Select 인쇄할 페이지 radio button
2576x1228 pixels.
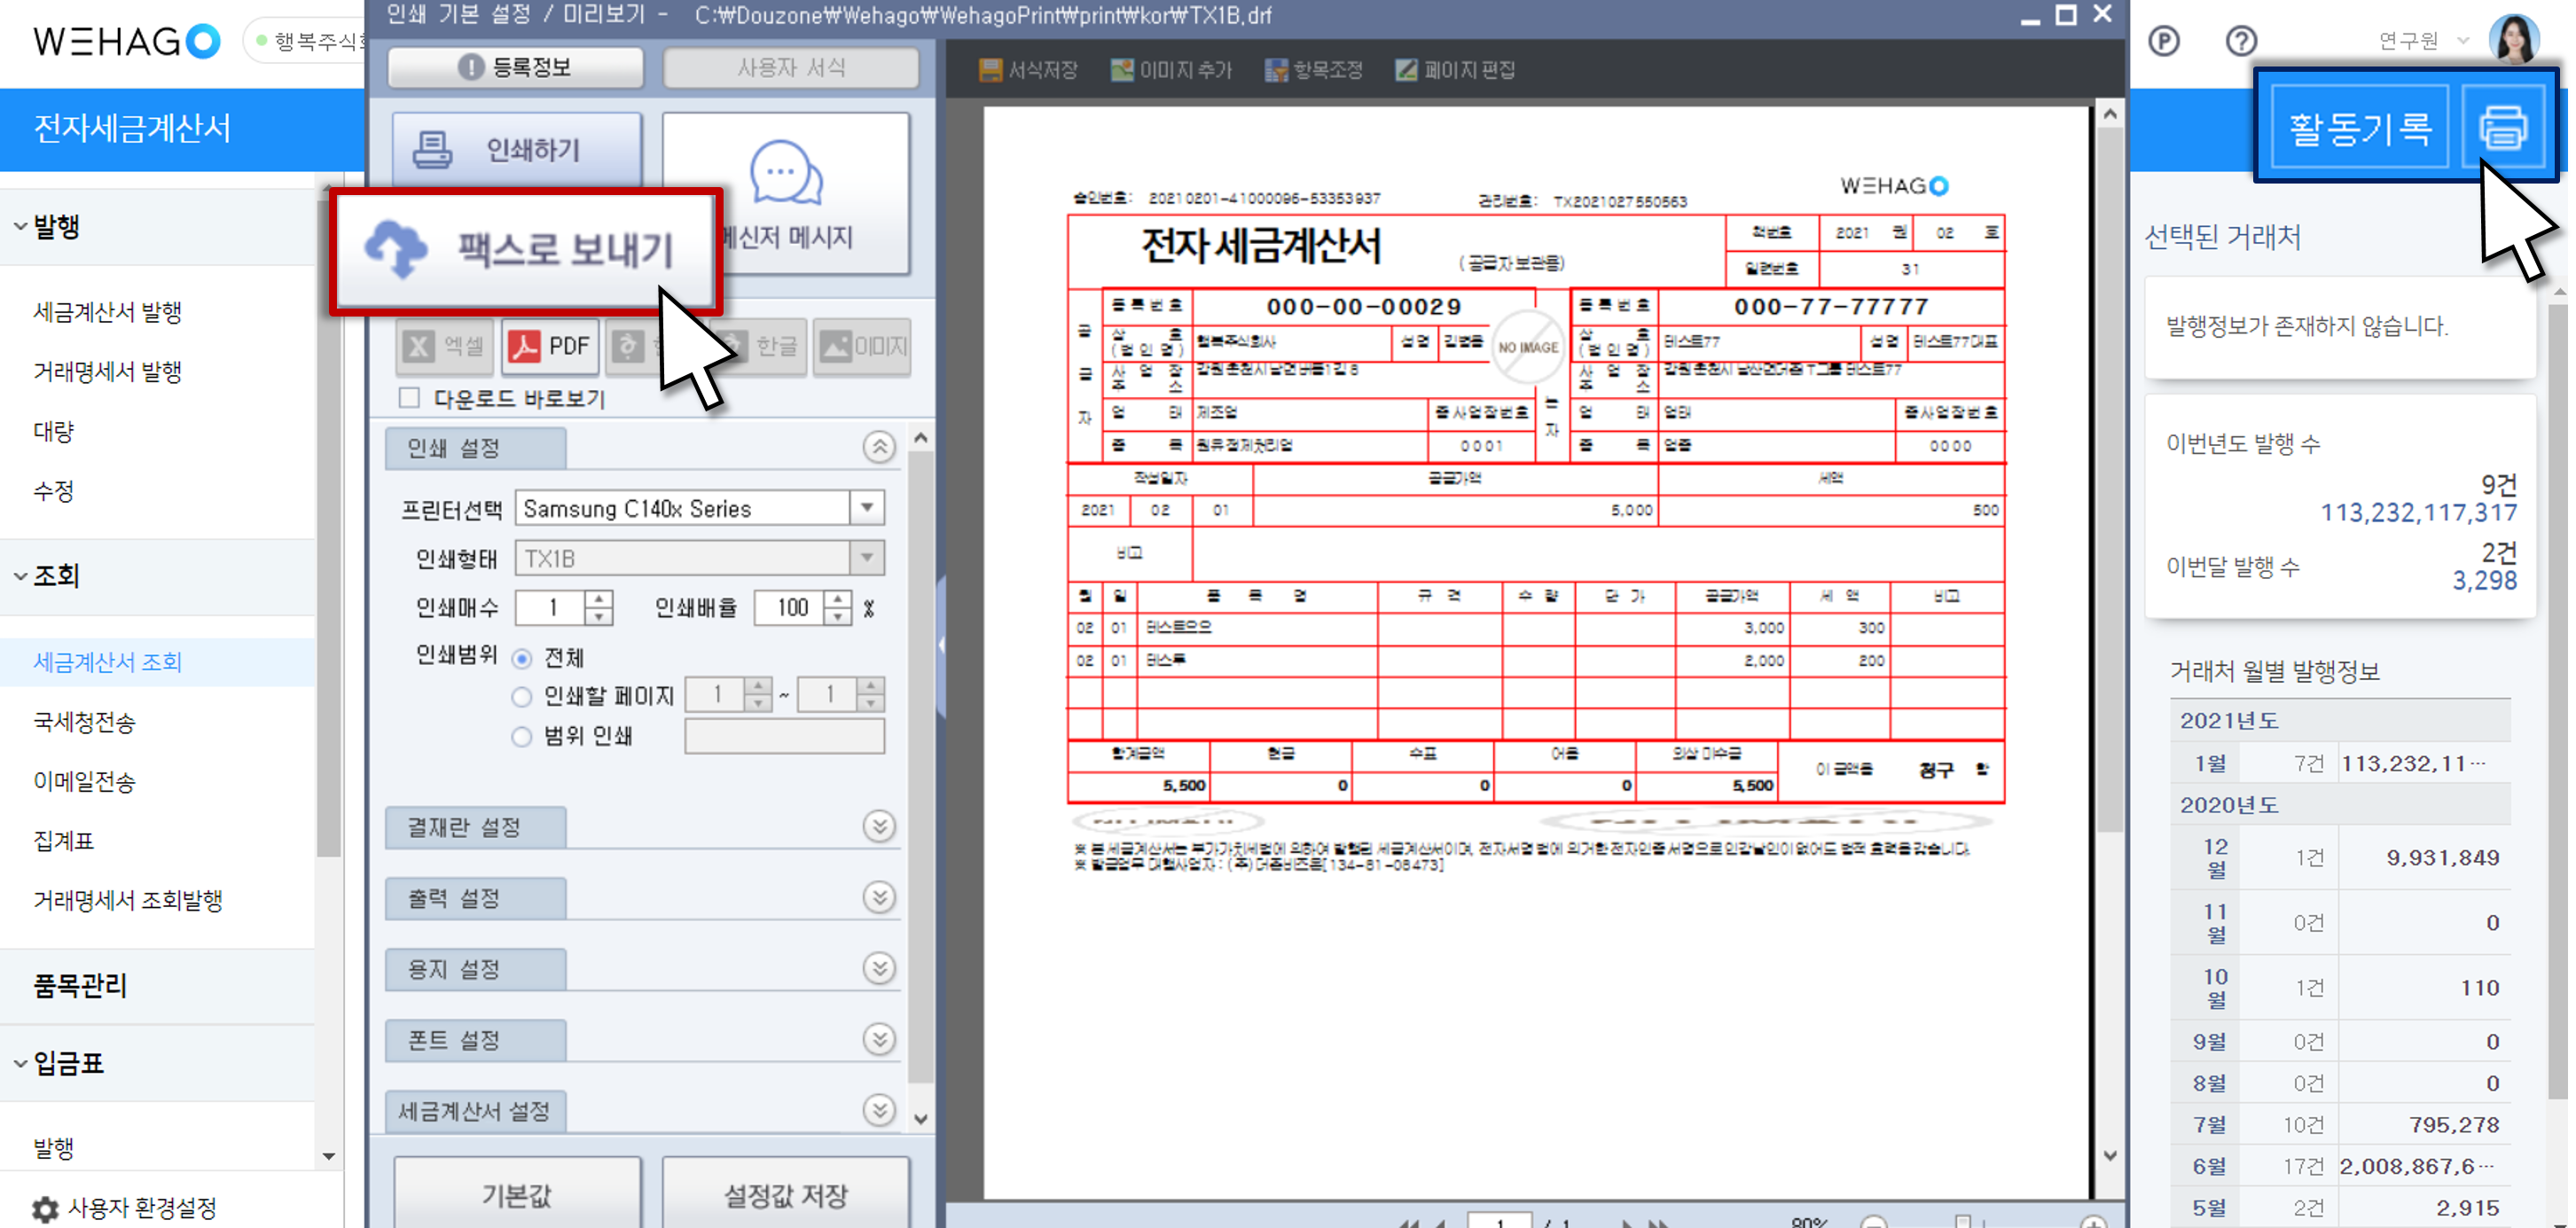point(521,697)
